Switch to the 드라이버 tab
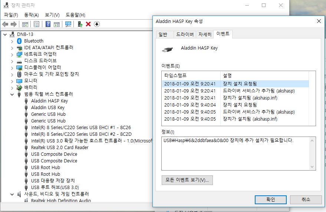 185,34
